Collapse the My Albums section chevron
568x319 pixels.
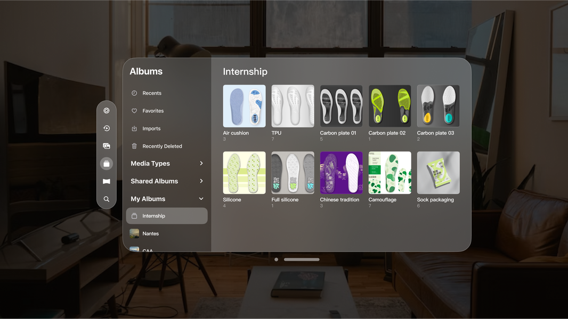(201, 199)
